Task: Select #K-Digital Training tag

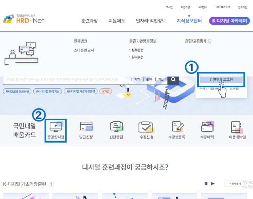Action: (17, 92)
